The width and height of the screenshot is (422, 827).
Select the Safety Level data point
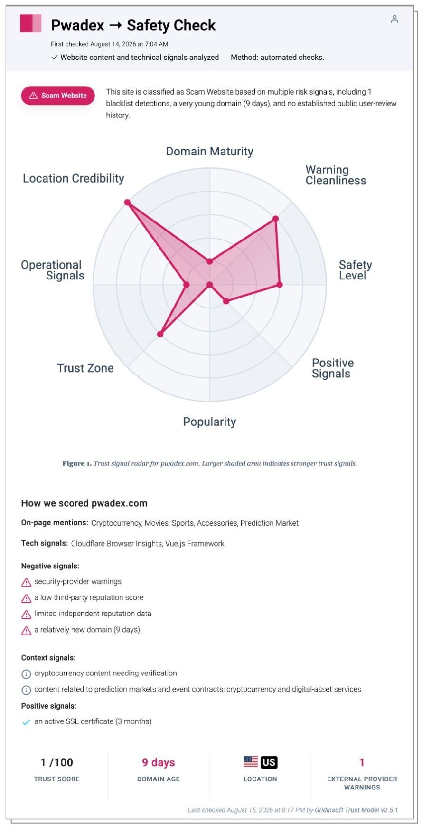tap(280, 285)
